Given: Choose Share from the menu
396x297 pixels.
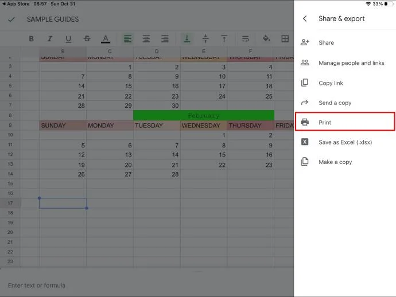Looking at the screenshot, I should pyautogui.click(x=345, y=42).
